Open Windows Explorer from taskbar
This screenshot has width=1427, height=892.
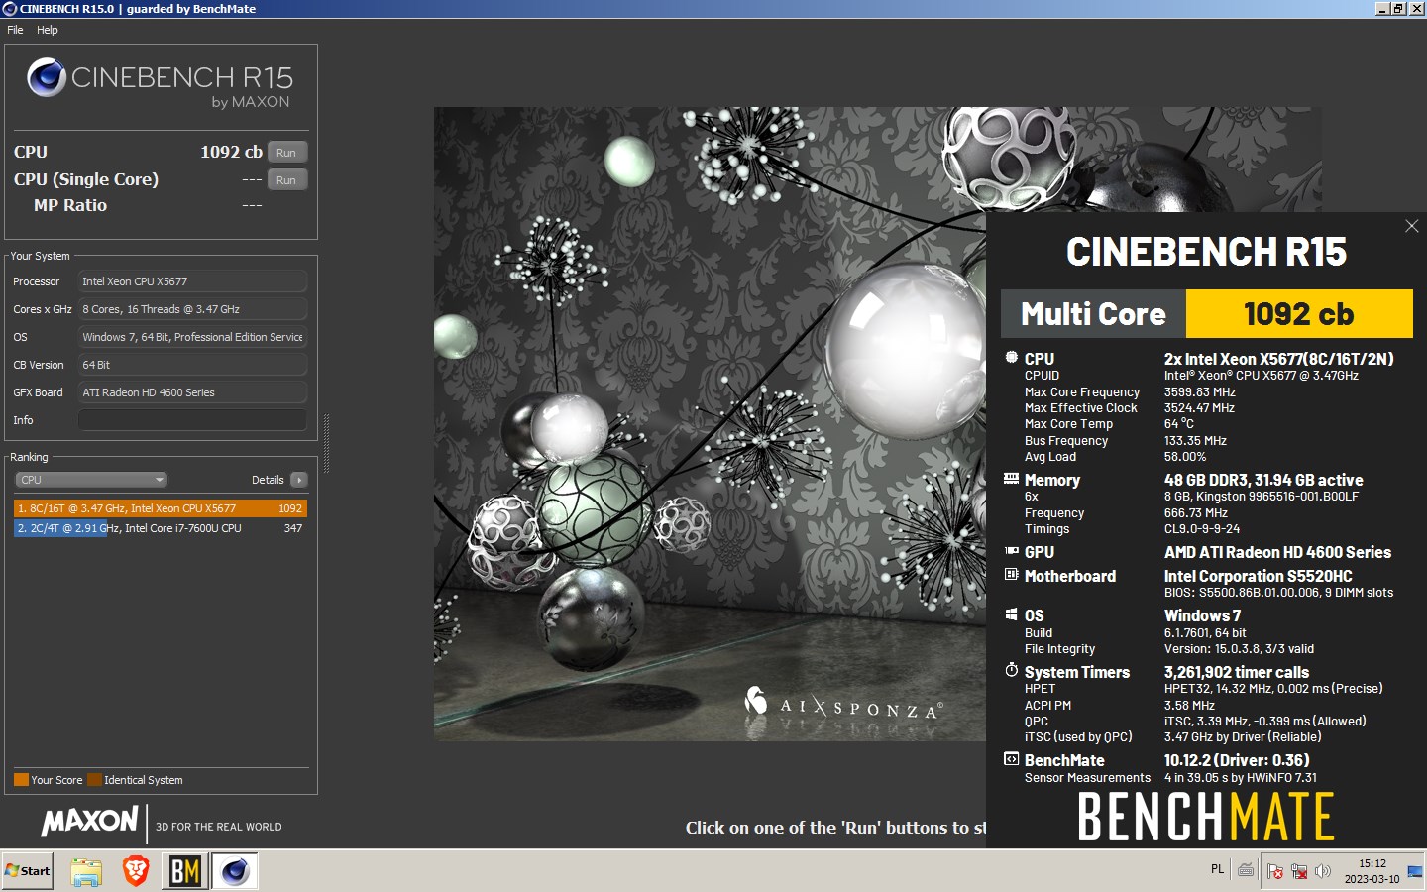click(86, 871)
